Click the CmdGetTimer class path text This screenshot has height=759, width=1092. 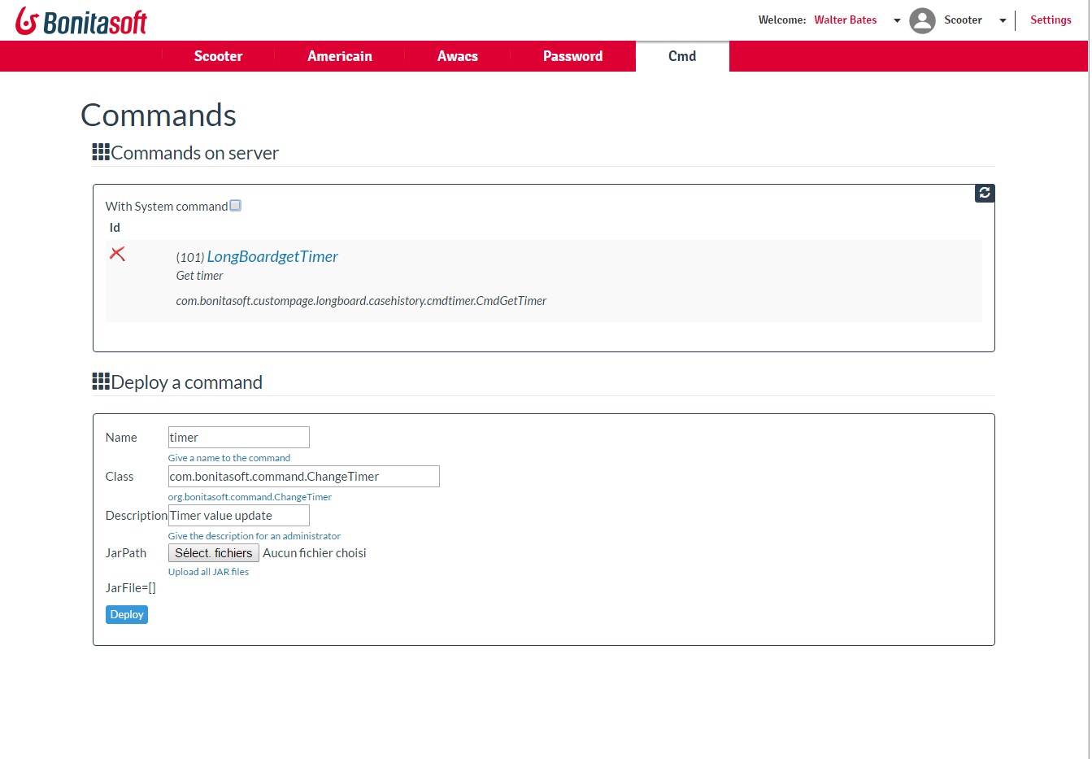click(361, 301)
